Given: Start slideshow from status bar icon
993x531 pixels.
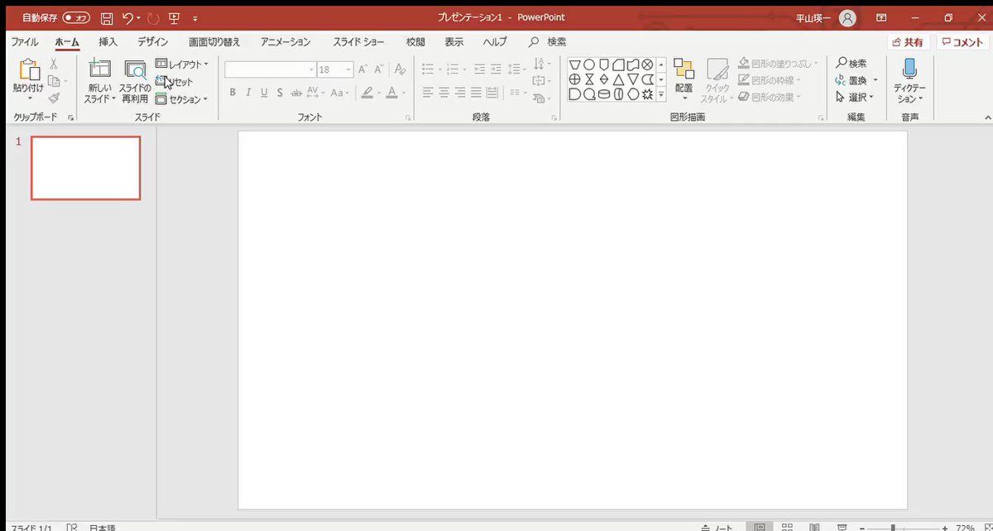Looking at the screenshot, I should (x=842, y=526).
